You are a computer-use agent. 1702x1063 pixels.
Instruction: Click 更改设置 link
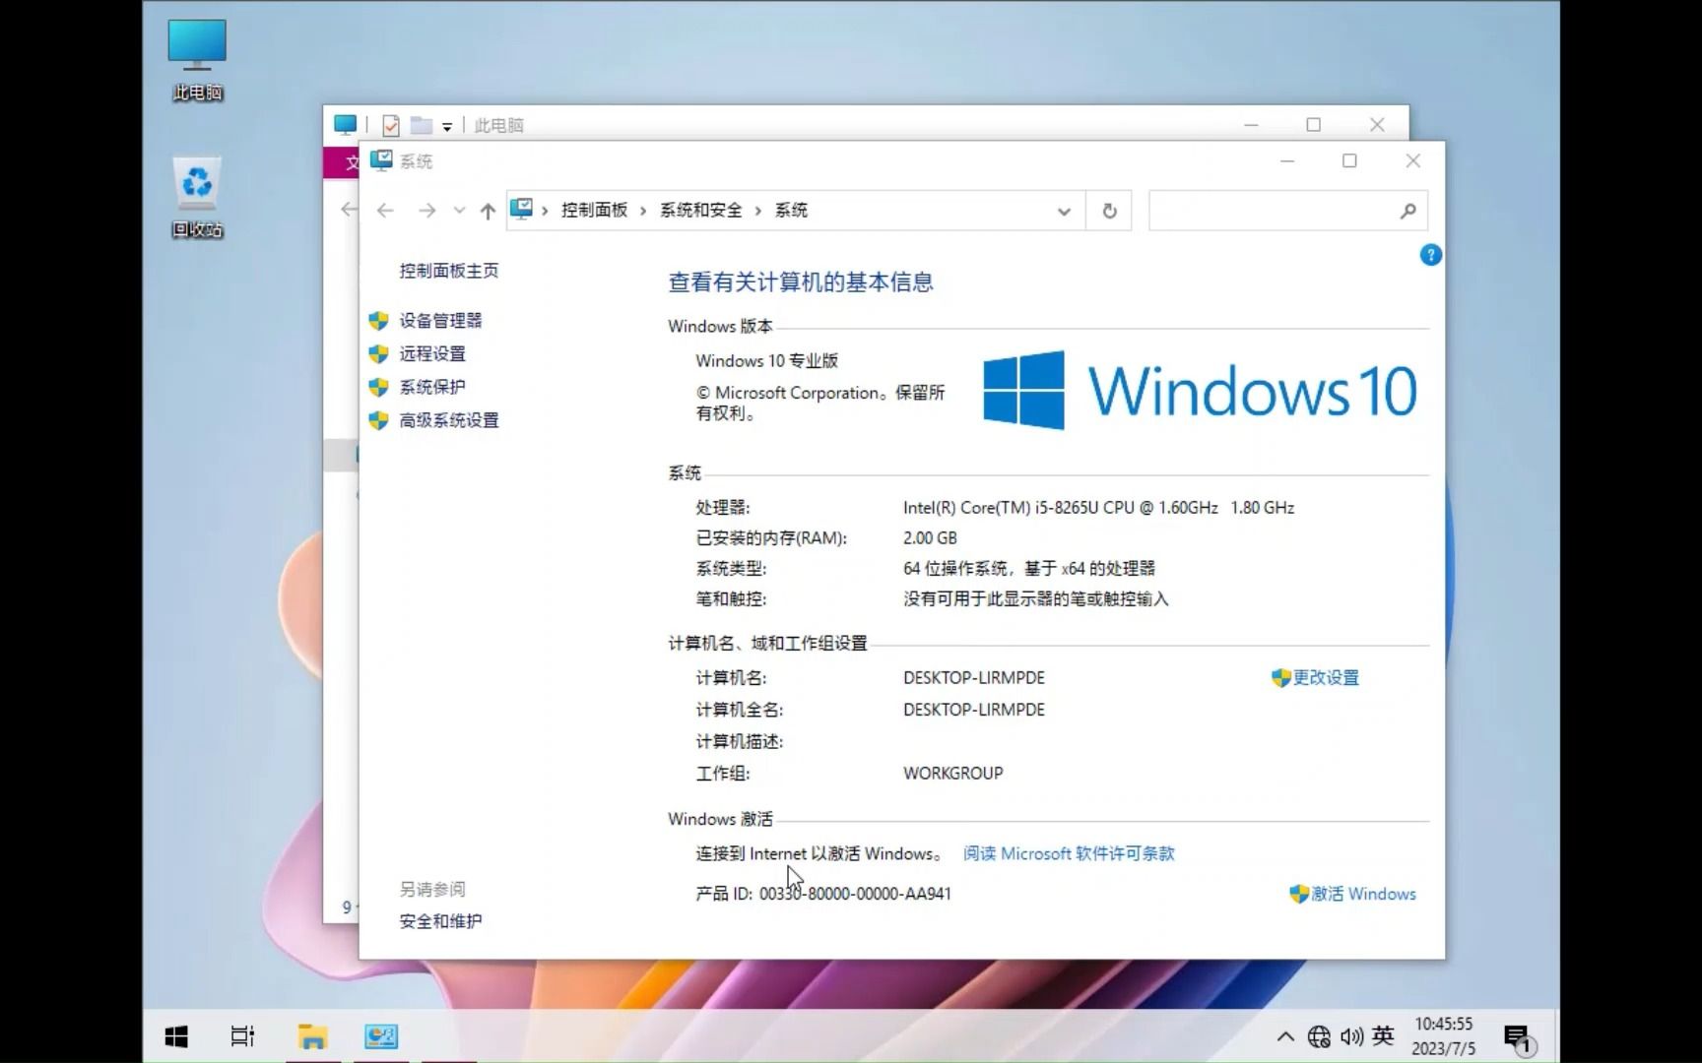coord(1325,678)
